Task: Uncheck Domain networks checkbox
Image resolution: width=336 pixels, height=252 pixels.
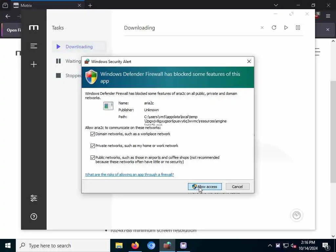Action: coord(93,134)
